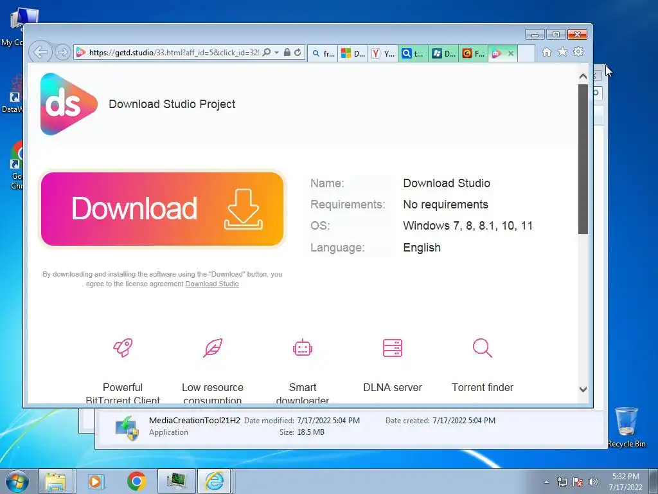Click the big Download button
Screen dimensions: 658x494
pos(162,209)
